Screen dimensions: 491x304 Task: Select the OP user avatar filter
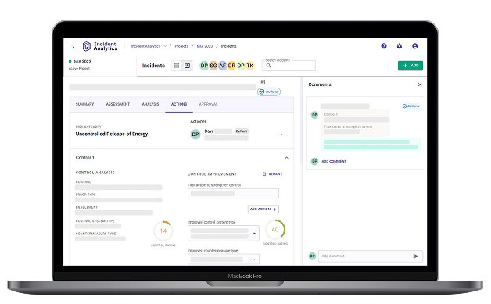tap(241, 66)
